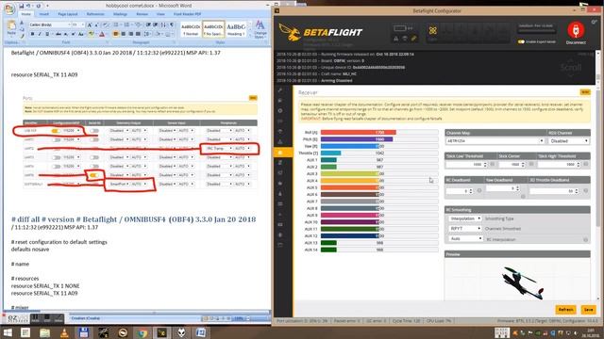Click Undo in Word's quick access toolbar
The image size is (604, 339).
(28, 6)
